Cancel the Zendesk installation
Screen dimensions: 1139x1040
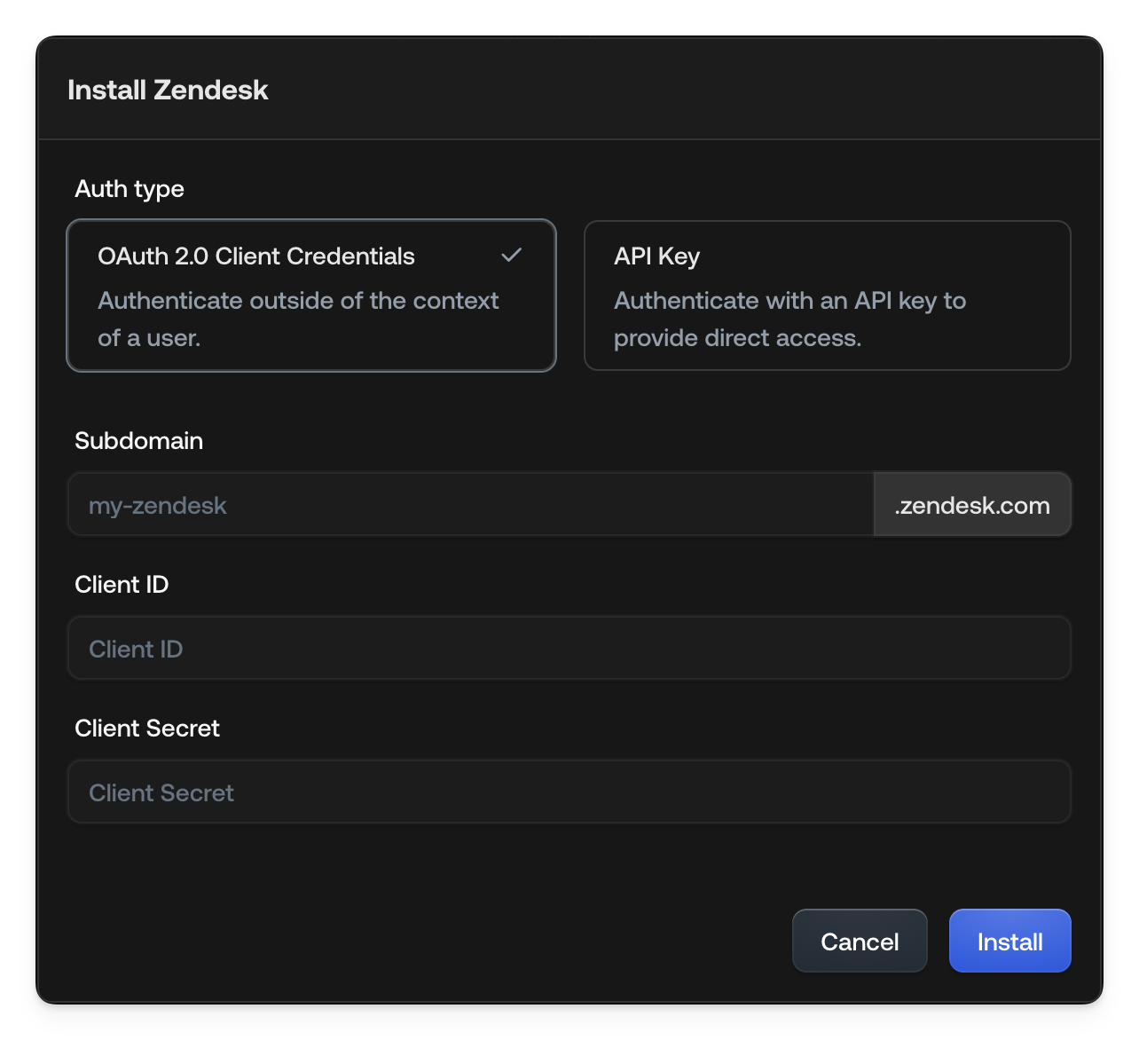point(859,940)
